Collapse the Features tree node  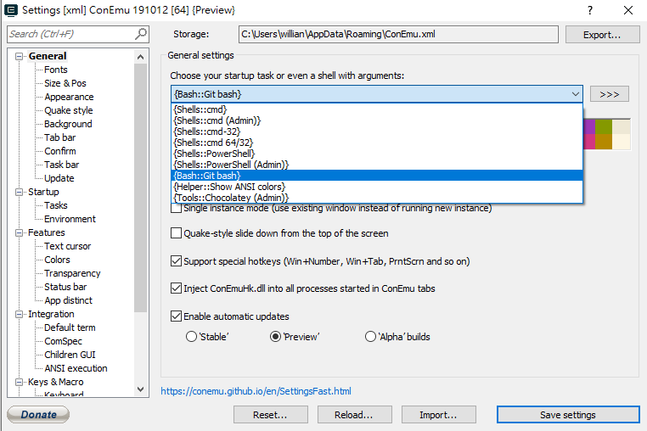(19, 233)
